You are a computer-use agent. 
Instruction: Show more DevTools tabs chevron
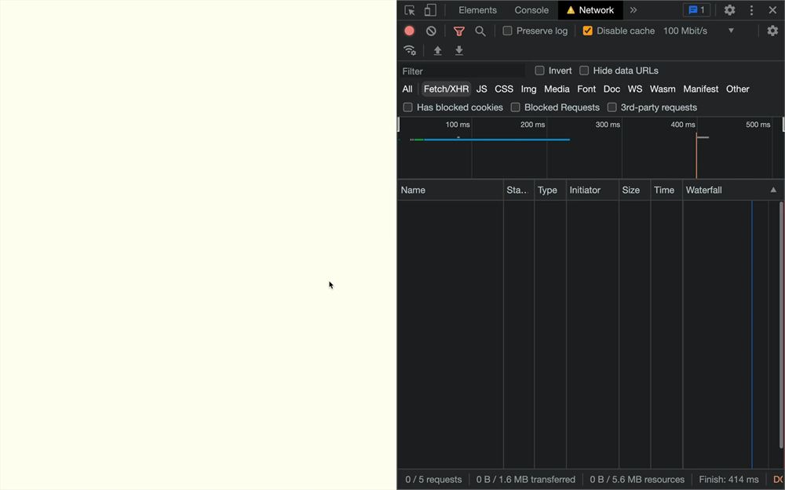point(633,10)
